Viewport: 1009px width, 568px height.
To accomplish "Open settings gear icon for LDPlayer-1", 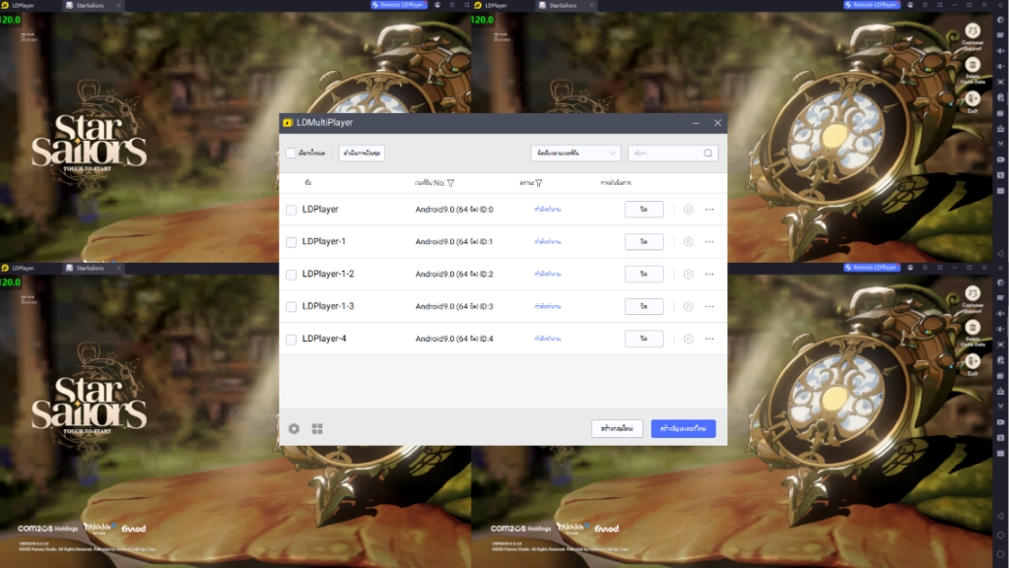I will pyautogui.click(x=688, y=241).
